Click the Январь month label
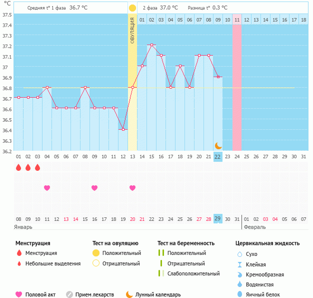313x298 pixels. coord(23,227)
